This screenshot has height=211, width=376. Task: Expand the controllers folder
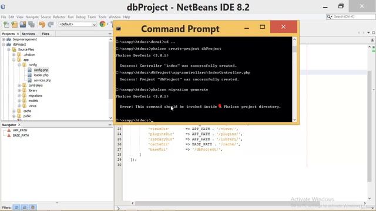click(x=19, y=86)
